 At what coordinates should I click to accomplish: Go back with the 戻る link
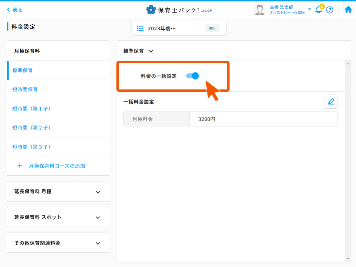pos(15,10)
